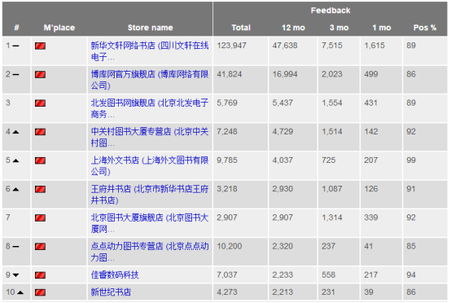Click the M'place column header
The height and width of the screenshot is (303, 451).
pos(59,28)
